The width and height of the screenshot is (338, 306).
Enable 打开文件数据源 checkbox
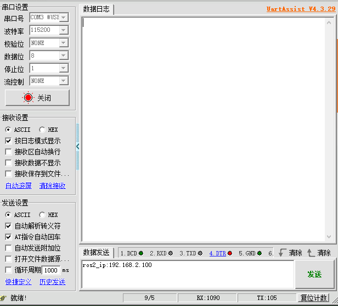click(x=8, y=259)
